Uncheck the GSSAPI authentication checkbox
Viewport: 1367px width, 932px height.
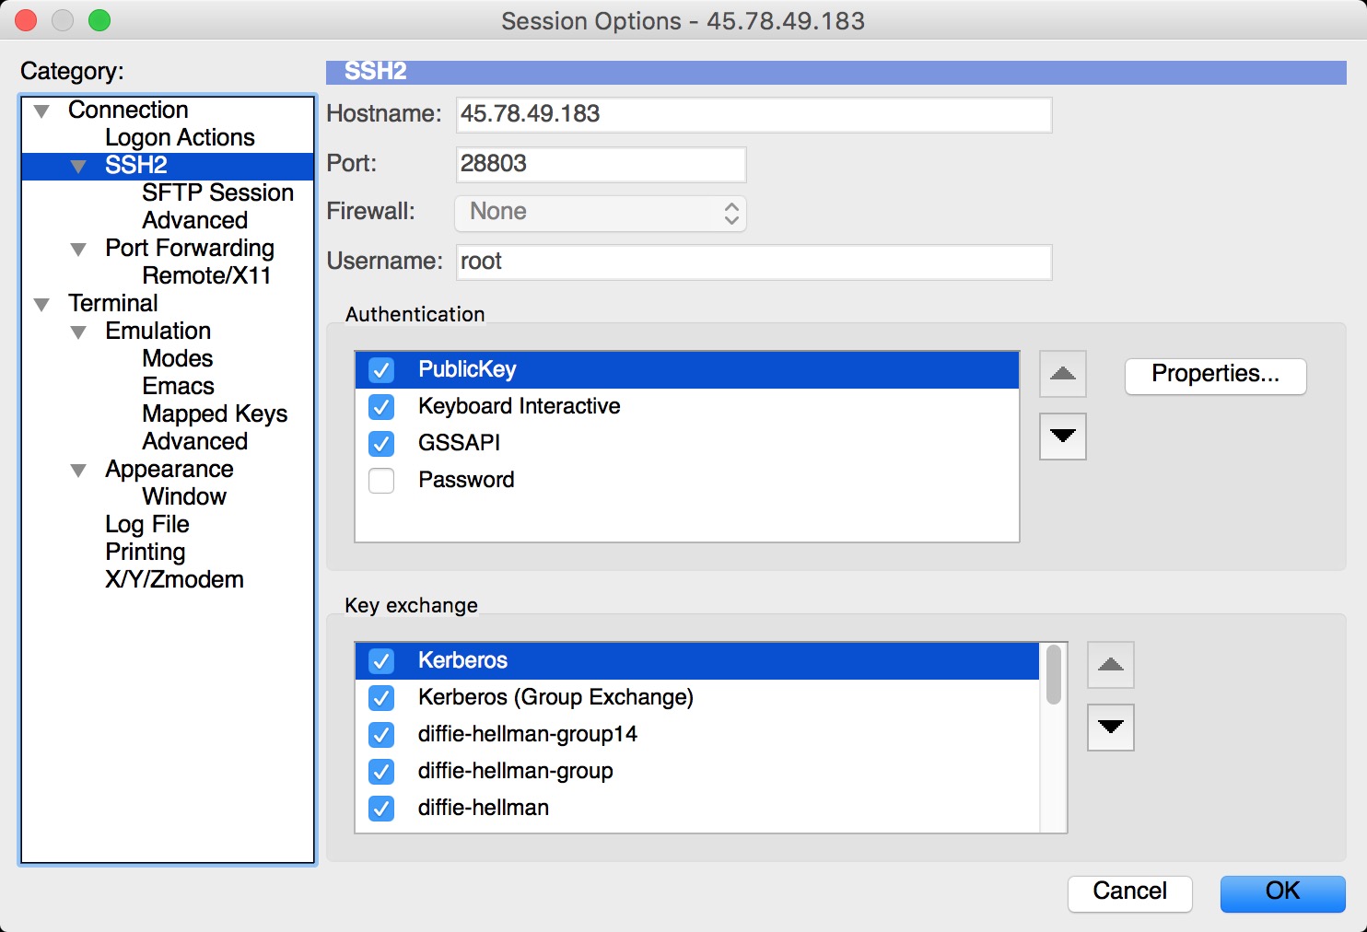coord(381,444)
